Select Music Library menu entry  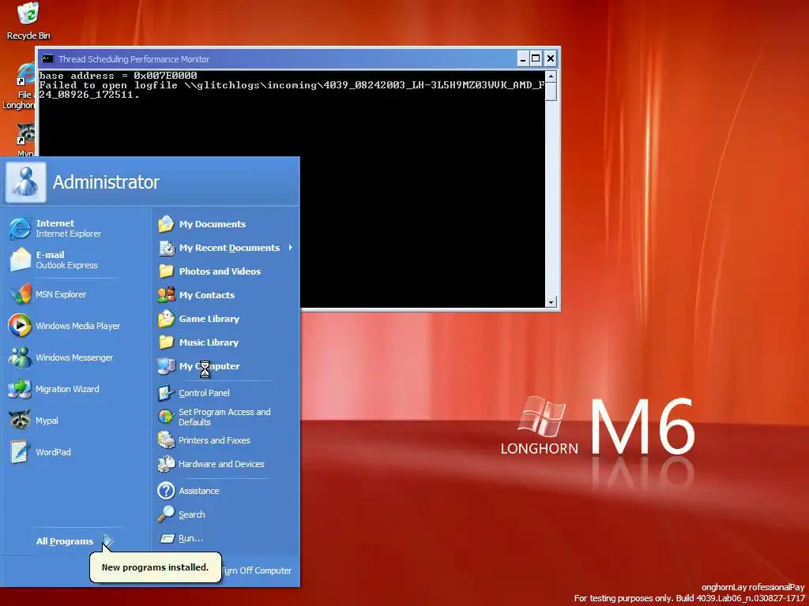(x=227, y=342)
